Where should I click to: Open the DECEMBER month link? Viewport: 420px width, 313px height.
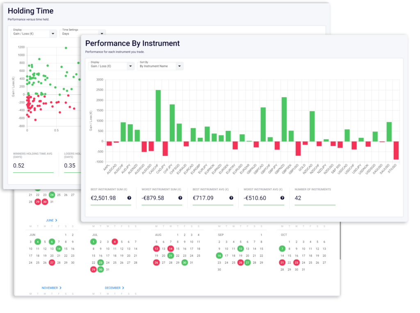coord(114,288)
